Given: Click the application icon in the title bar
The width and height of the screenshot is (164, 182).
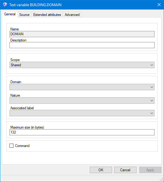Looking at the screenshot, I should 5,5.
